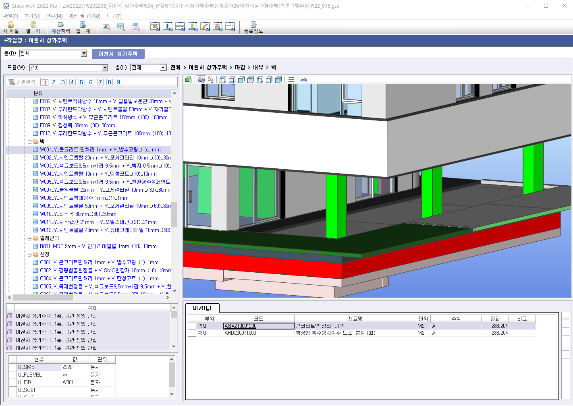This screenshot has height=406, width=573.
Task: Open the 계산 및 집계(J) menu
Action: click(x=85, y=16)
